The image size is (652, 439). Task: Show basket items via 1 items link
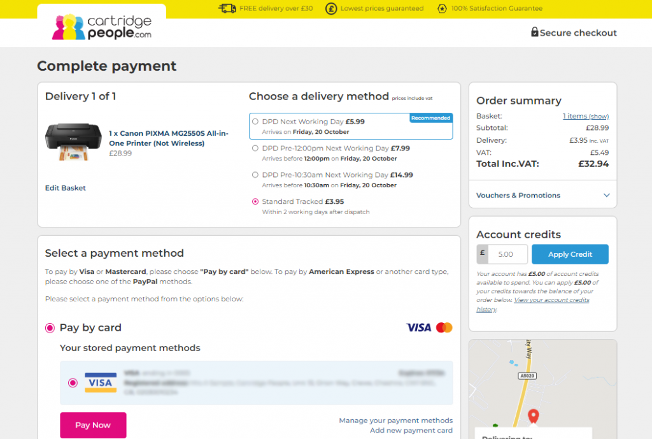(586, 116)
